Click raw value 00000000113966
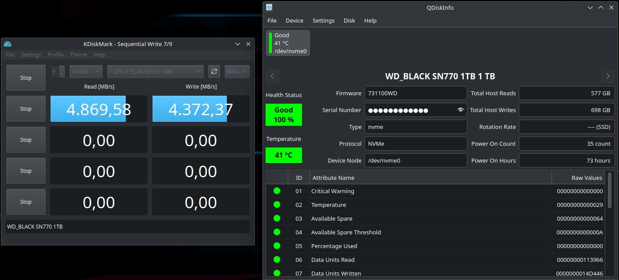Viewport: 619px width, 280px height. coord(580,260)
